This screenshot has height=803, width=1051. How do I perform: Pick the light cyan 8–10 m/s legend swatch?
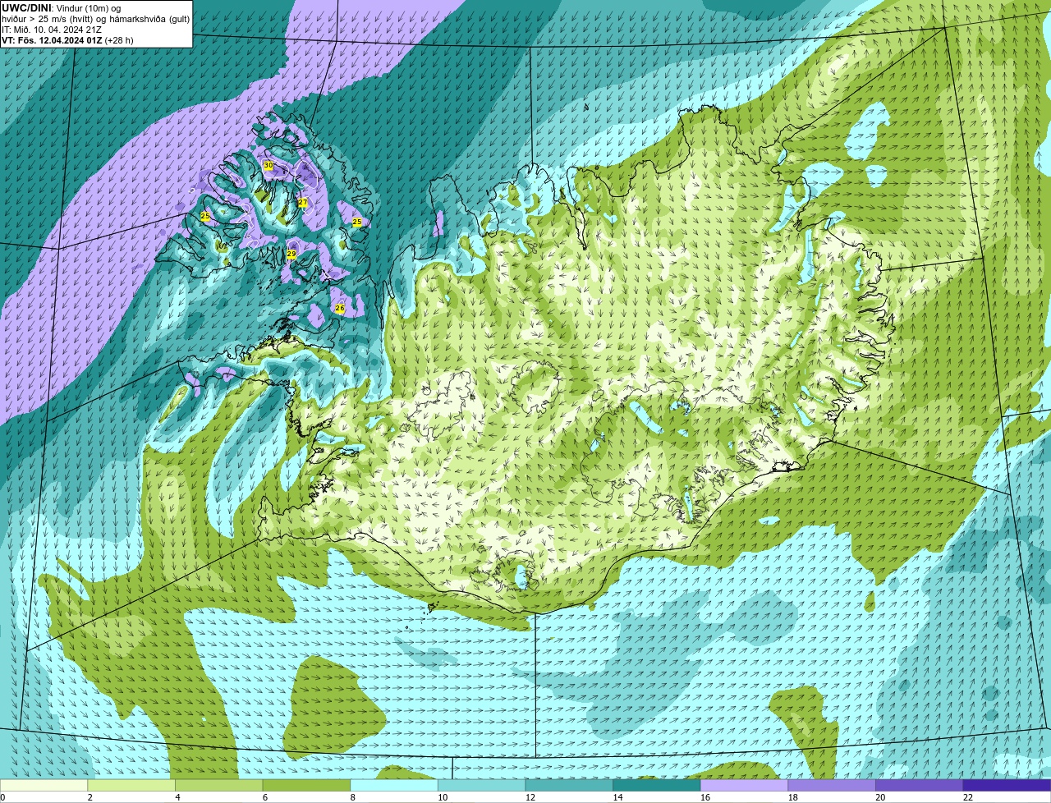click(x=394, y=785)
